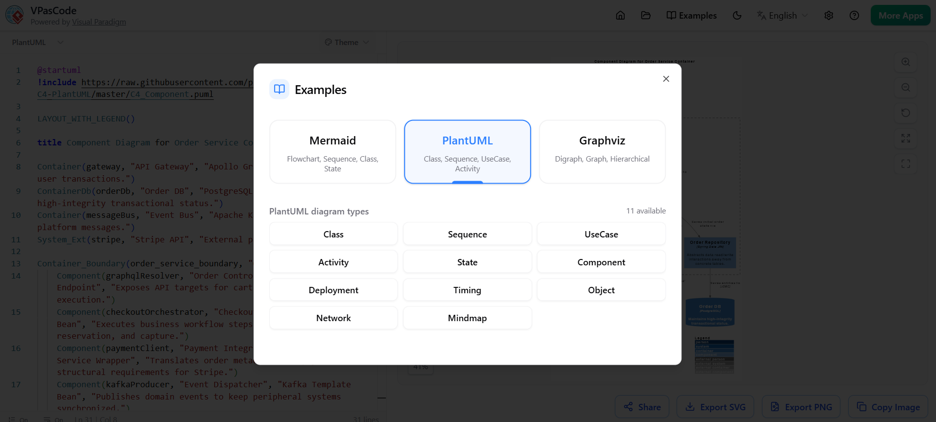Load the State diagram example
936x422 pixels.
point(467,262)
